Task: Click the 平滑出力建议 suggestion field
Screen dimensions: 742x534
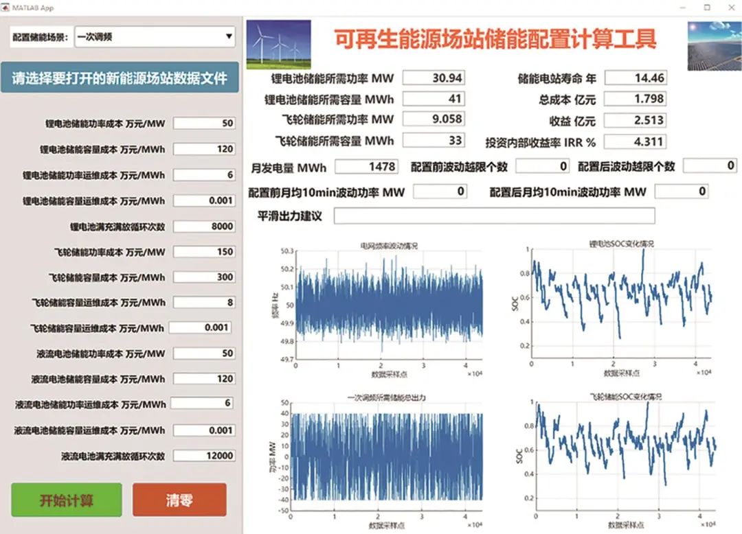Action: pos(495,216)
